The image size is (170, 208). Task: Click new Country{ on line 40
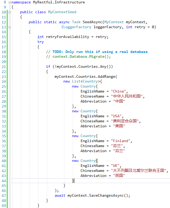pos(85,161)
